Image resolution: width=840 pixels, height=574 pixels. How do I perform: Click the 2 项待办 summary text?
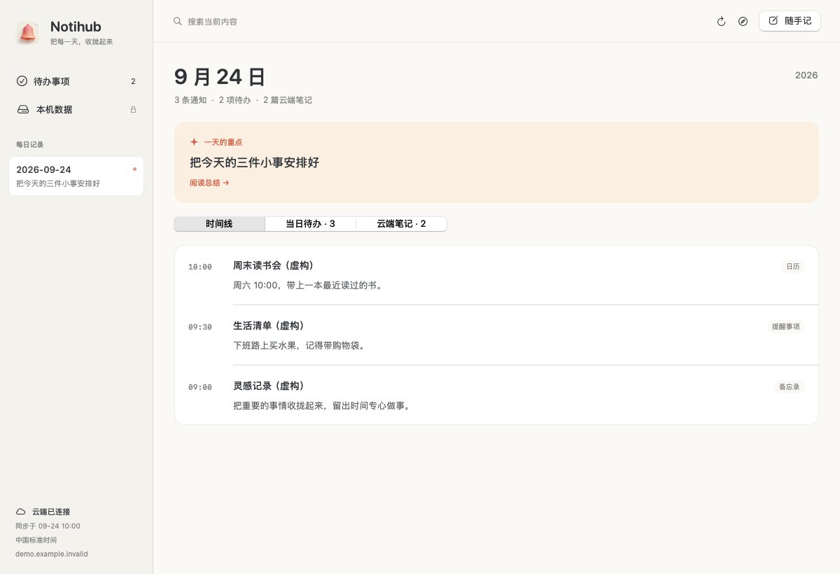coord(234,101)
